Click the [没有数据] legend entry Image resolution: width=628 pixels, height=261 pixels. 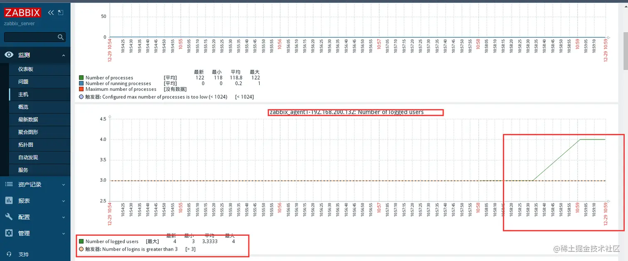[x=175, y=89]
